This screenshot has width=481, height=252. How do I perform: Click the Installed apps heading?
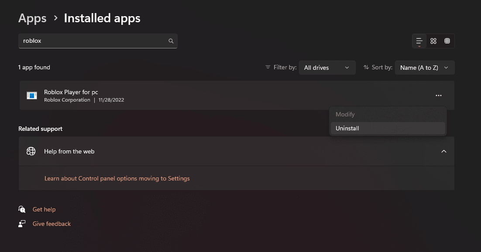click(x=102, y=18)
